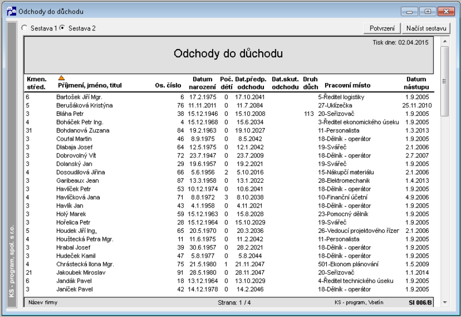Click the vertical scrollbar thumb
Image resolution: width=461 pixels, height=317 pixels.
coord(444,81)
